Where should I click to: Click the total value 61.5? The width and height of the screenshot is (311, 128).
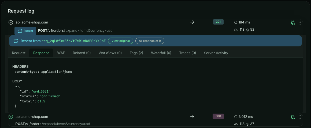pos(41,101)
